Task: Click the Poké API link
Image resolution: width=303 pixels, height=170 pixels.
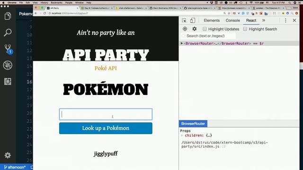Action: [x=106, y=68]
